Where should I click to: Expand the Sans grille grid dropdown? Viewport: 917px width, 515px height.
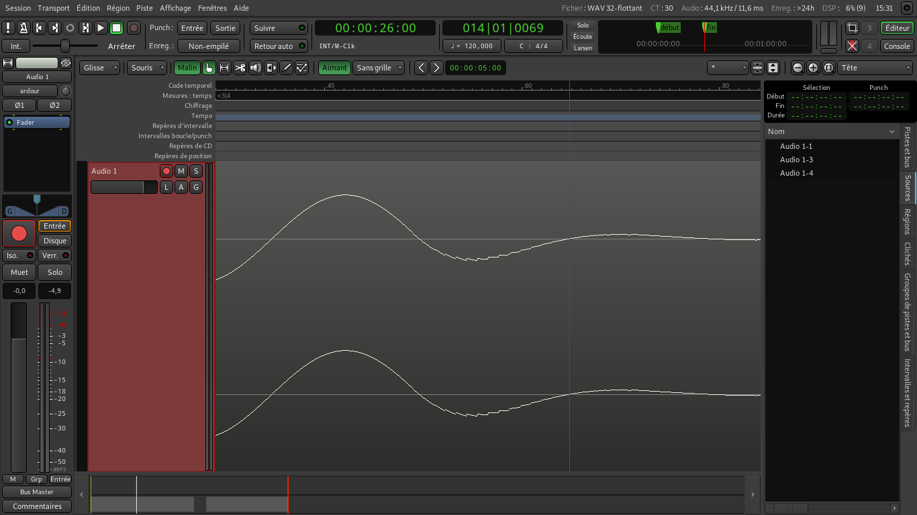click(379, 68)
